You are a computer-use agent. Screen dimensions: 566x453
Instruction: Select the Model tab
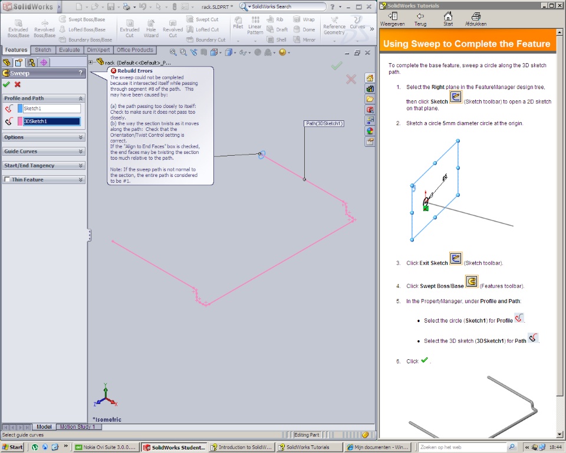(44, 426)
